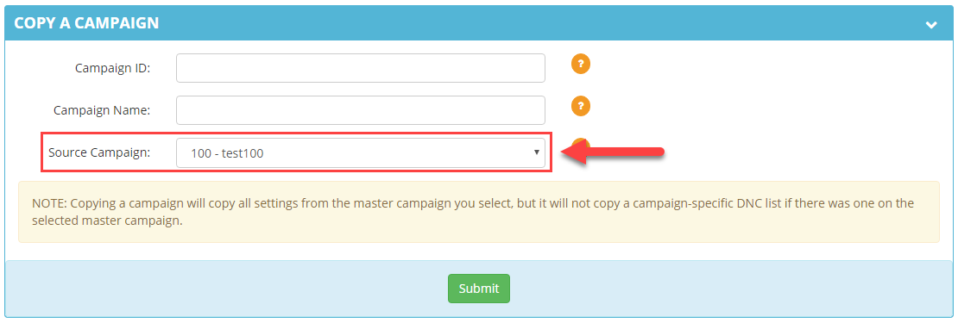
Task: Click the Campaign ID label
Action: point(112,68)
